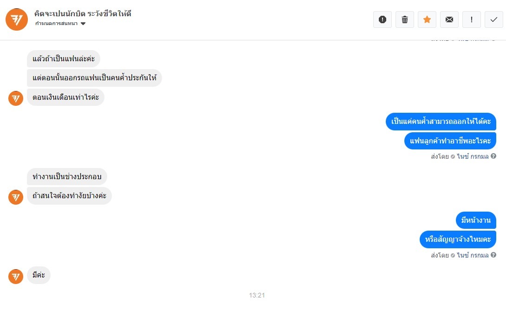Click help icon beside last ไนซ์ กรกมล
Viewport: 506px width, 310px height.
coord(493,255)
